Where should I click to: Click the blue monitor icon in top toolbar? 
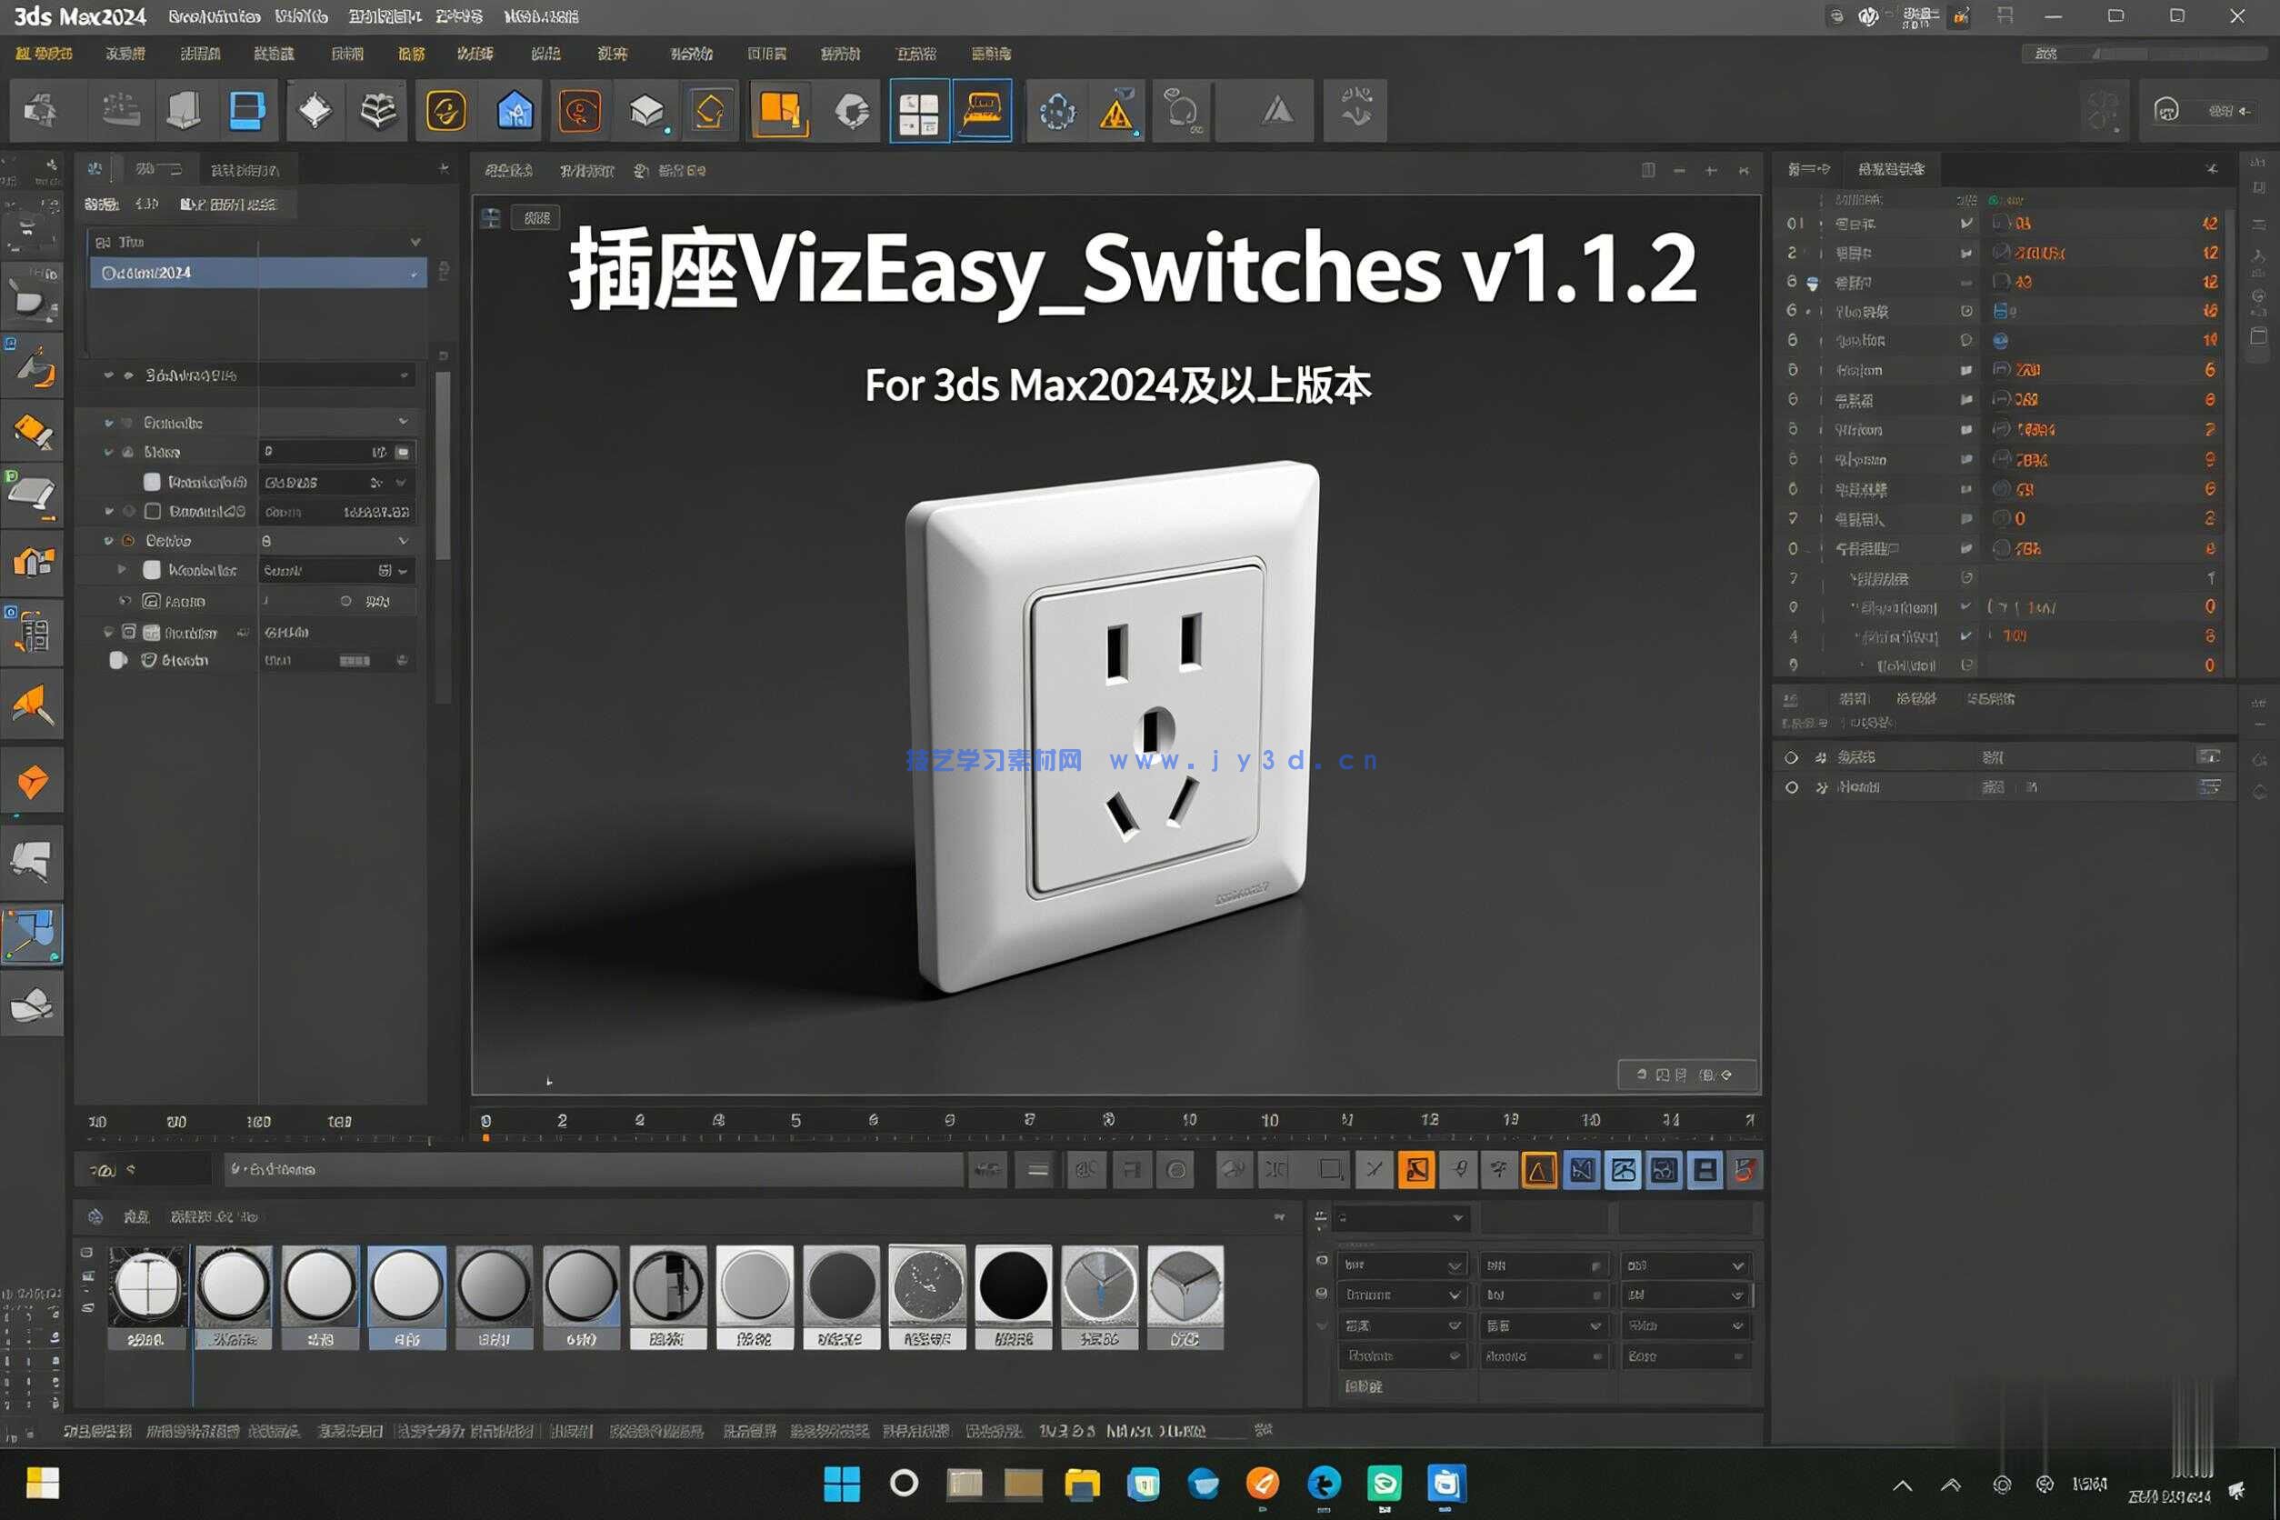point(246,111)
